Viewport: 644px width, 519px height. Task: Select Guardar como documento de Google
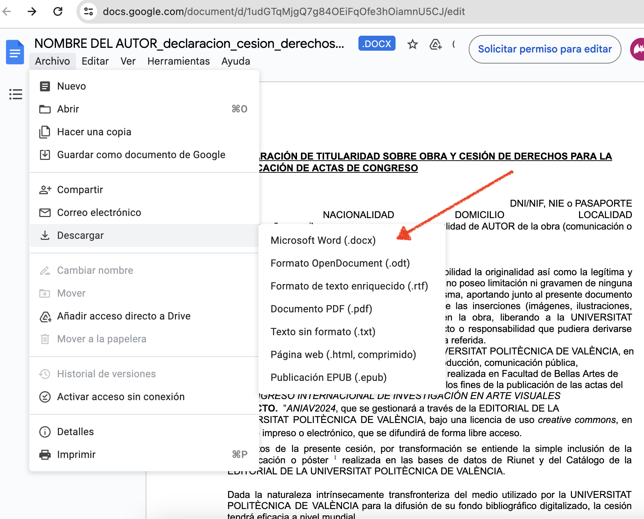click(x=144, y=155)
